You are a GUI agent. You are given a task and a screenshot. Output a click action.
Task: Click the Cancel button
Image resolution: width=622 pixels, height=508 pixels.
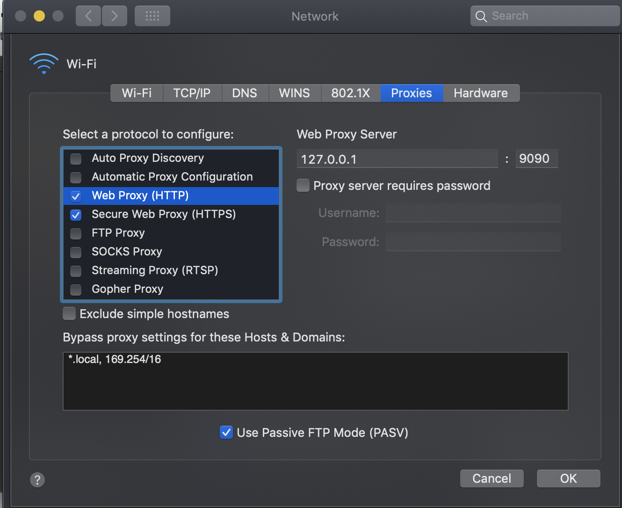coord(492,479)
